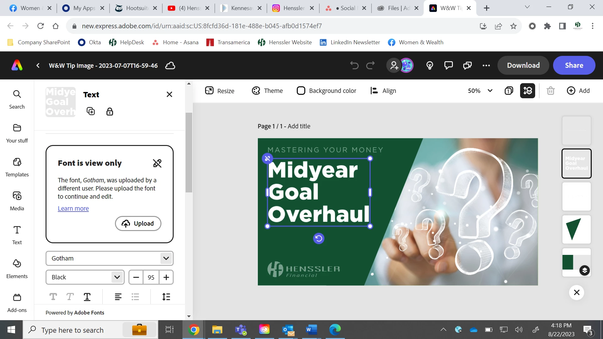Click the rotate handle below text box
Screen dimensions: 603x339
tap(318, 239)
